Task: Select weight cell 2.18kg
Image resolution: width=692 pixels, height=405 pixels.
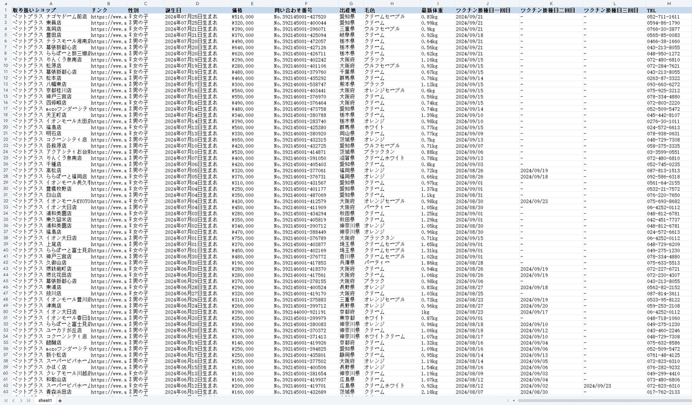Action: (x=437, y=392)
